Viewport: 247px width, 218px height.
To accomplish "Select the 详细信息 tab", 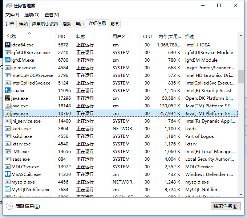I will tap(97, 24).
